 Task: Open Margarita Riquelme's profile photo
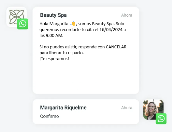coord(153,109)
